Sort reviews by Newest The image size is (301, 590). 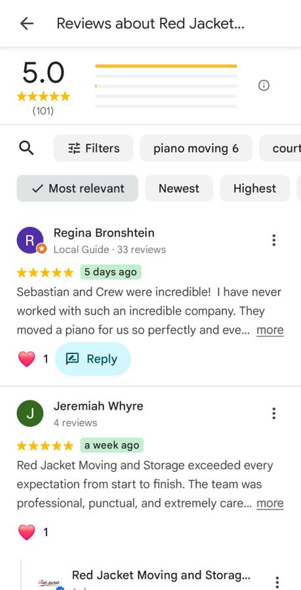179,188
